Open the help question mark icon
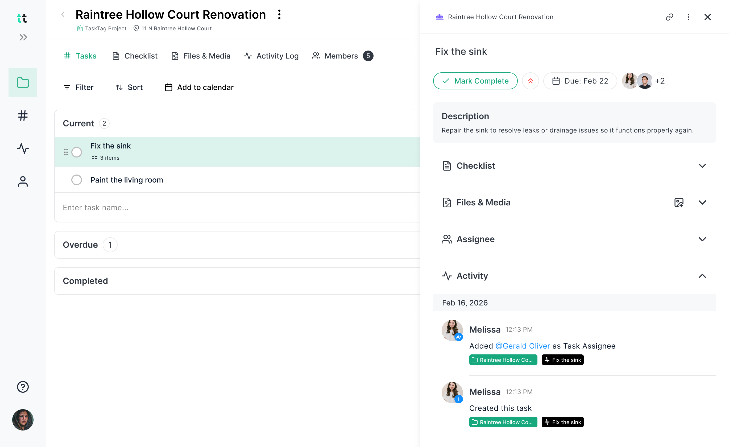 23,387
